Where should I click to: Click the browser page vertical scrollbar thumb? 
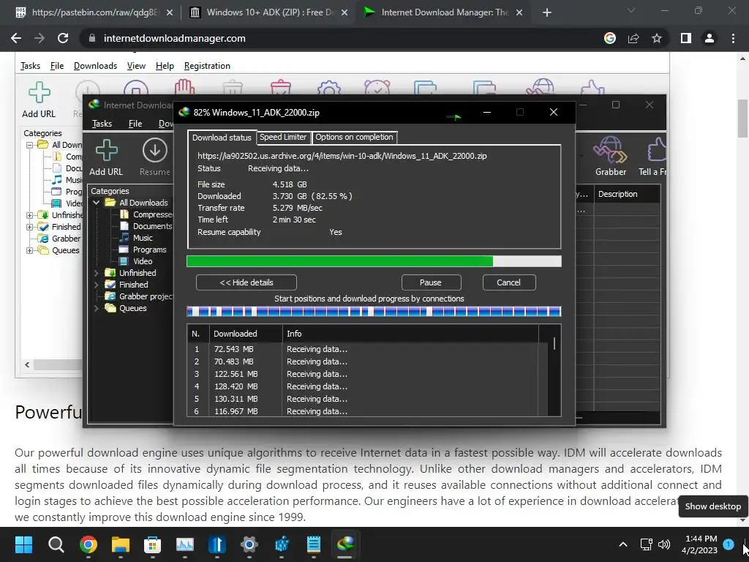(743, 118)
